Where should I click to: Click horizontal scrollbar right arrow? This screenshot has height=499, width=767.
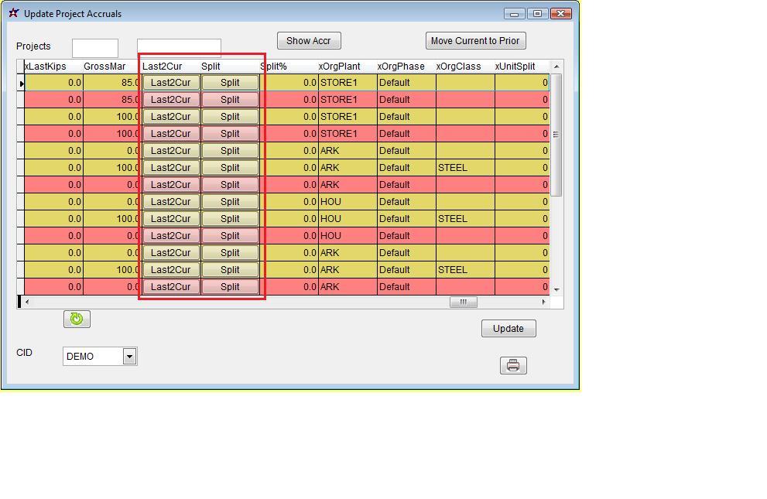point(543,302)
